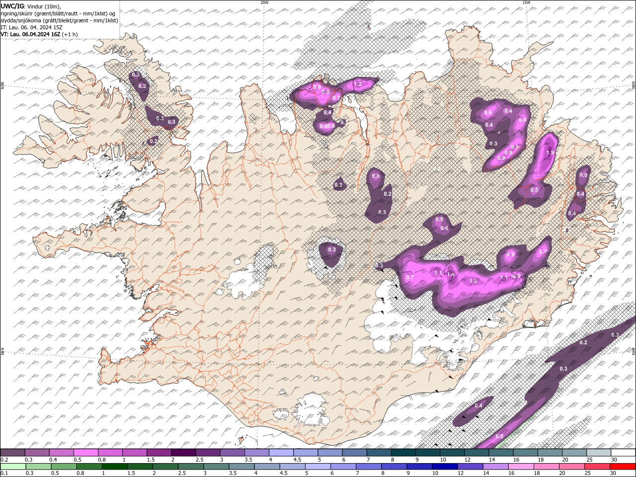
Task: Click the pale green 0.1 swatch in lower legend
Action: [x=12, y=467]
